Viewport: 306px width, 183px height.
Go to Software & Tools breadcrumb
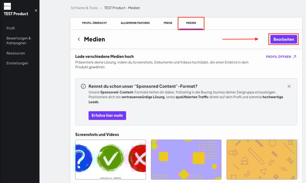click(x=84, y=8)
